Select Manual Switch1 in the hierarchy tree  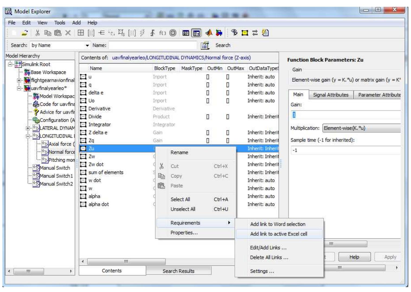56,176
